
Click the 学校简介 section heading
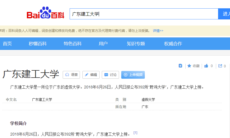(x=19, y=123)
